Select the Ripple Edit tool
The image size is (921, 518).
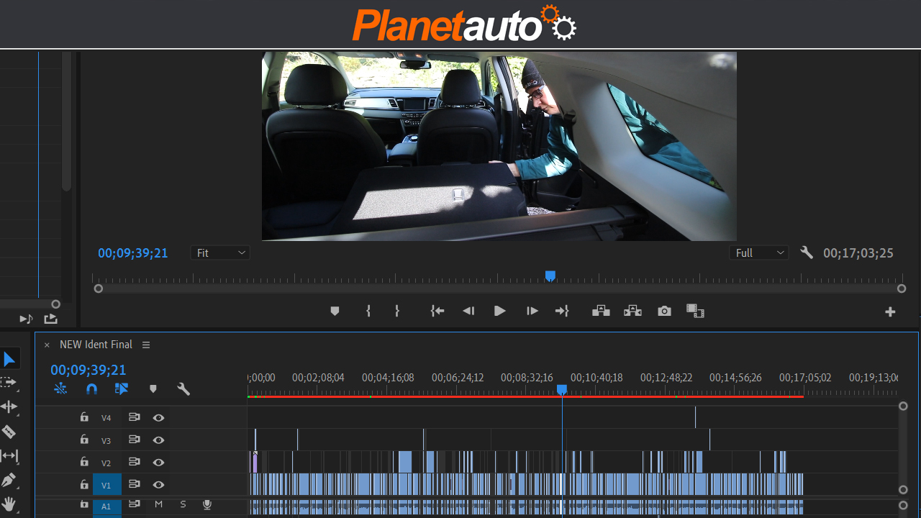[x=9, y=406]
